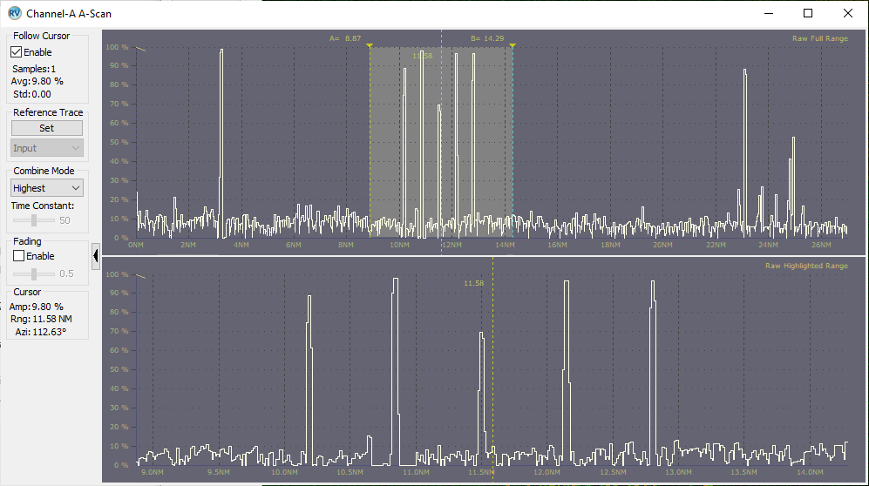Enable the Fading checkbox
This screenshot has width=869, height=486.
point(17,256)
